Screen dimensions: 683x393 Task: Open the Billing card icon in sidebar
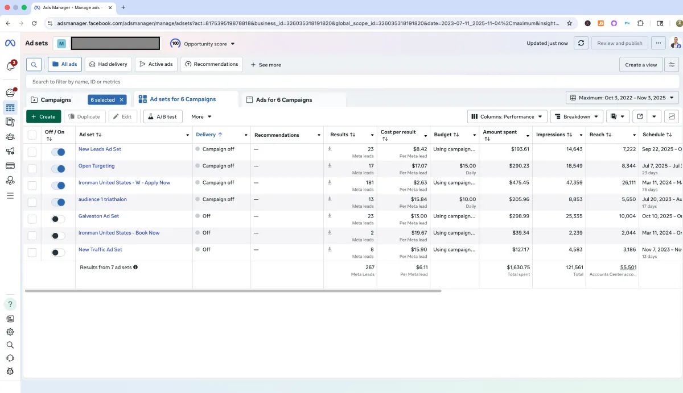click(10, 166)
